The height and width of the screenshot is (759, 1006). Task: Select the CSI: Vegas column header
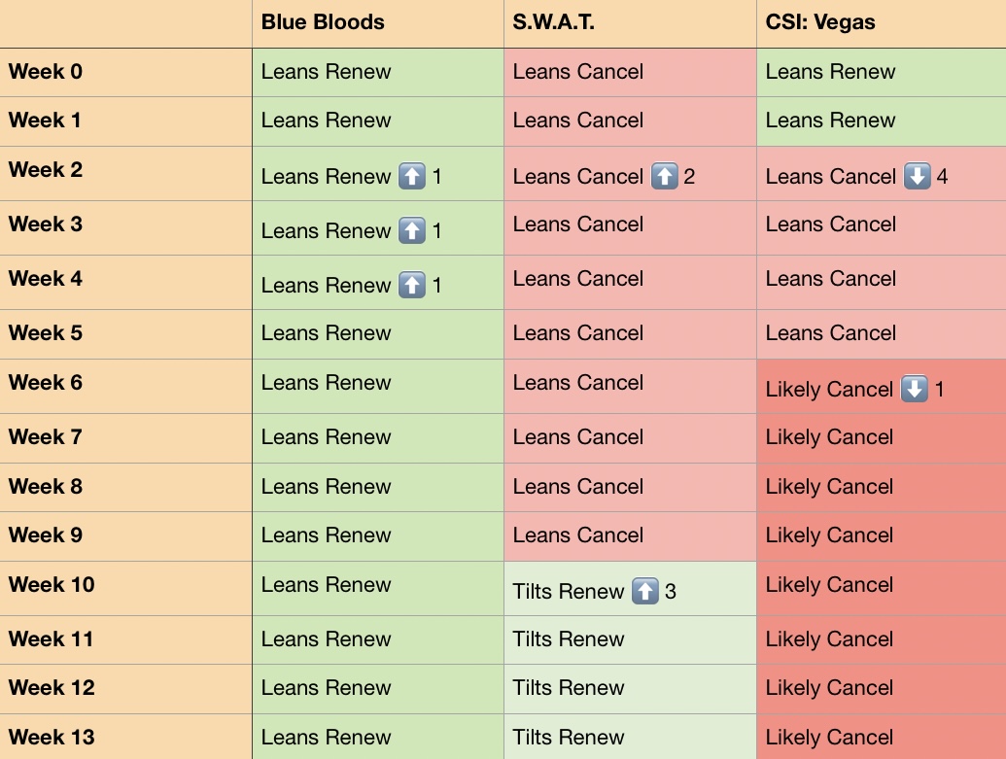[882, 23]
